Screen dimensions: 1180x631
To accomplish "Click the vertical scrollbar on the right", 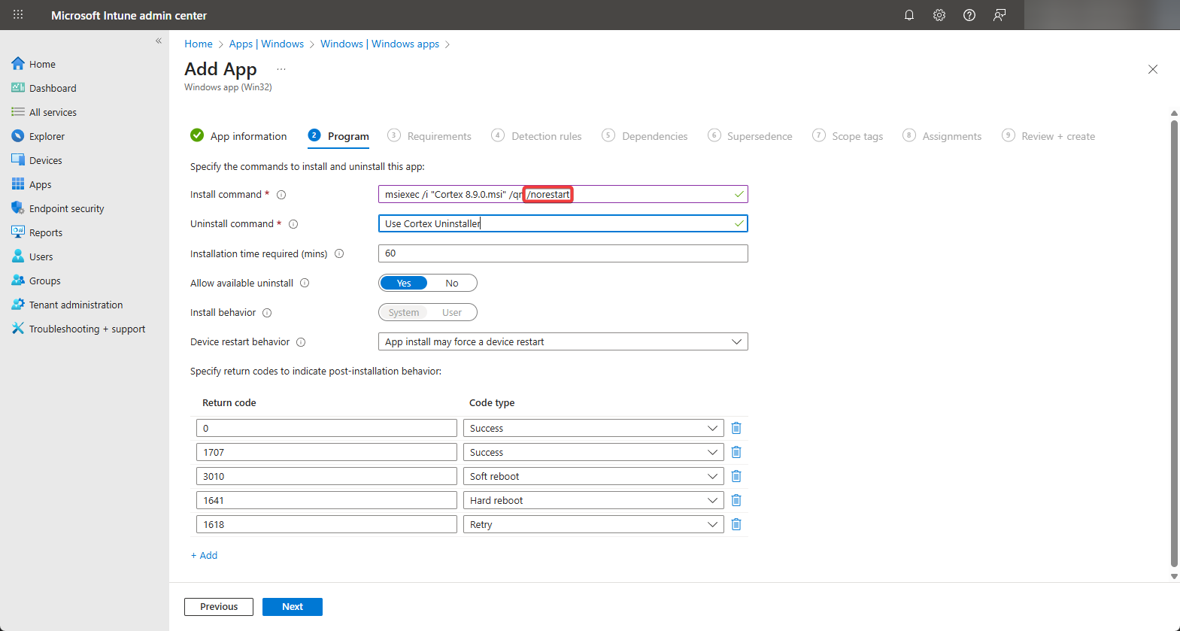I will tap(1174, 338).
